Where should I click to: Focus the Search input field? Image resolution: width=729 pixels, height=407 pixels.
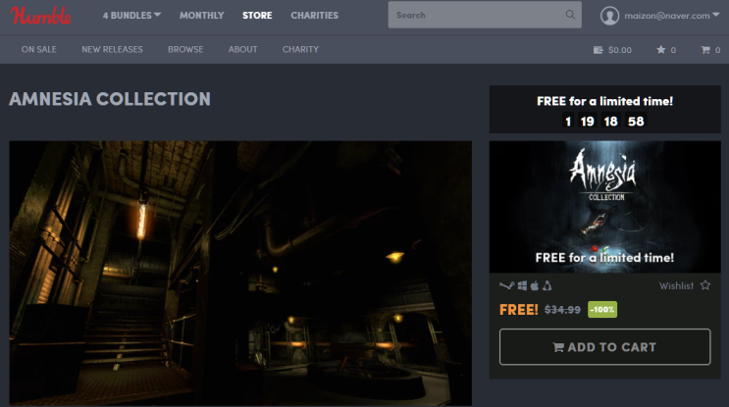point(485,15)
